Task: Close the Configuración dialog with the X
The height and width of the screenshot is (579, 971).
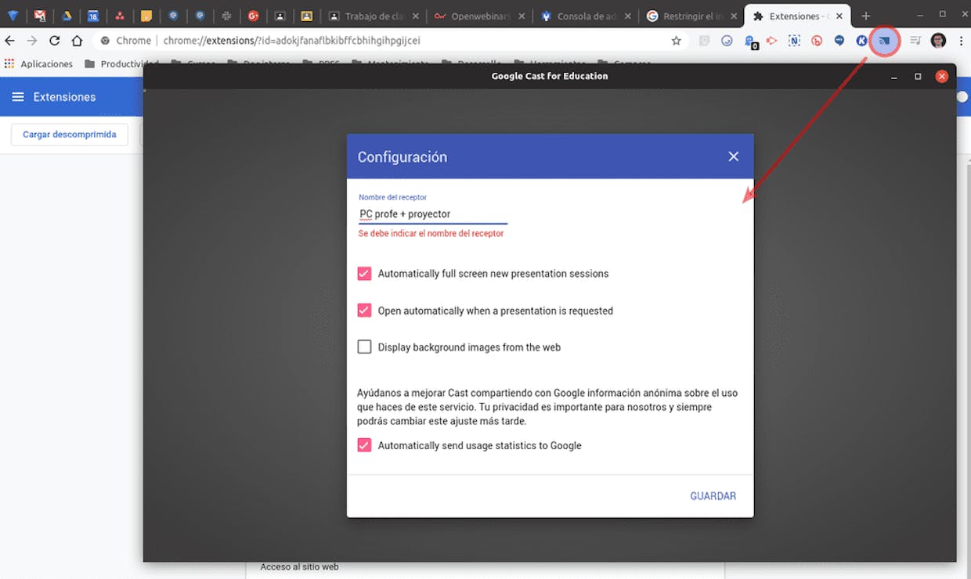Action: pos(734,156)
